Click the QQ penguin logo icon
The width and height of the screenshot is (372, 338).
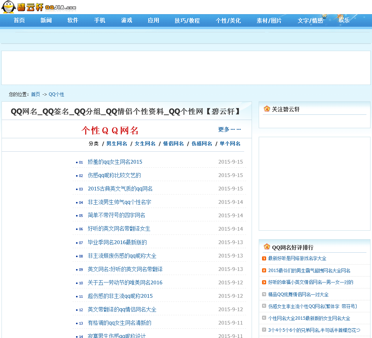[8, 7]
